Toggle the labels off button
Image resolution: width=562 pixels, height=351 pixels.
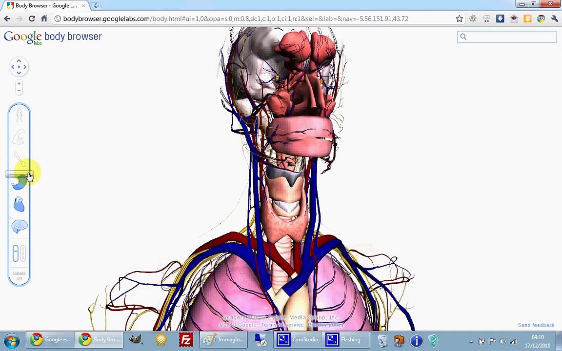20,276
